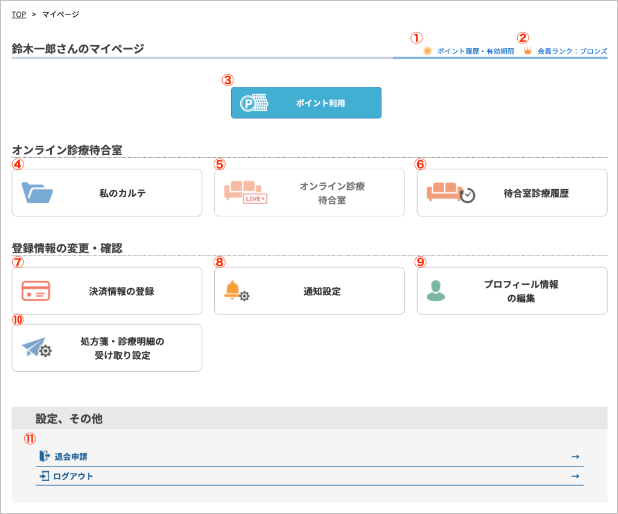Open 待合室診療履歴 text label

(x=536, y=193)
